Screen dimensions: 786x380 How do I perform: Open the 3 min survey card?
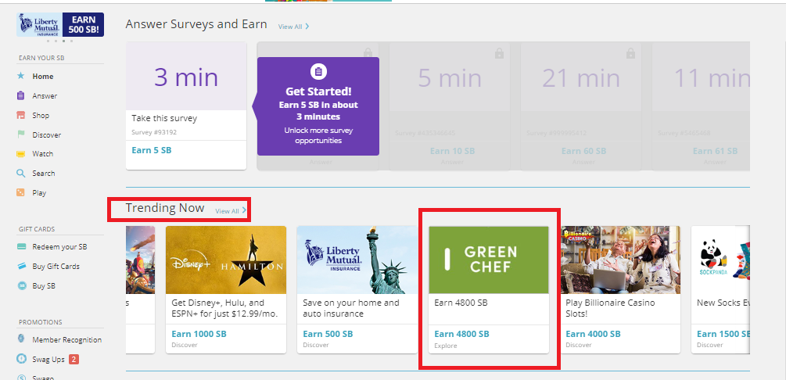(186, 106)
